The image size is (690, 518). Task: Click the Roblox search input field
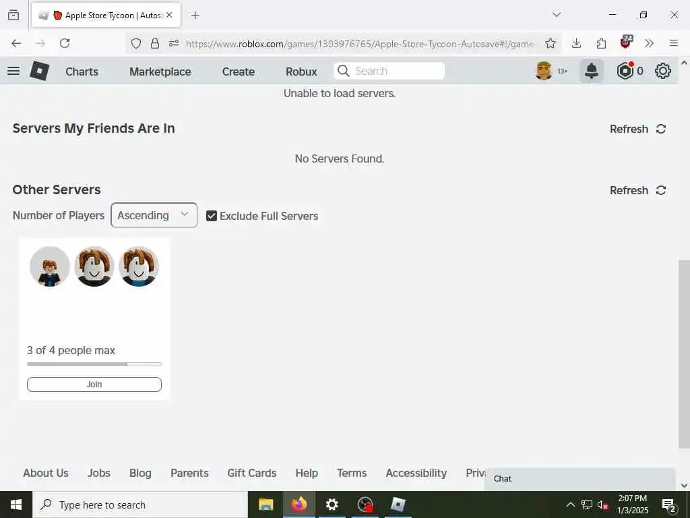point(389,71)
